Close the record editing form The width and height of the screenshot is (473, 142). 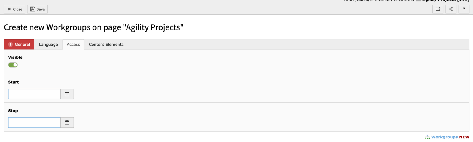(x=14, y=9)
